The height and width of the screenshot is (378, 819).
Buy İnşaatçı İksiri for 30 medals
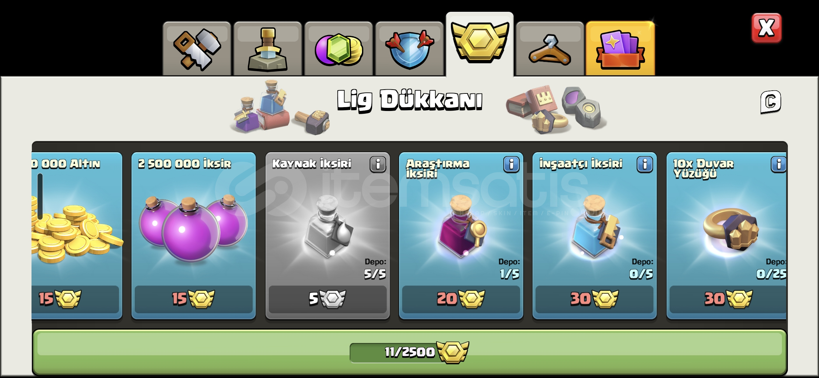[x=594, y=299]
